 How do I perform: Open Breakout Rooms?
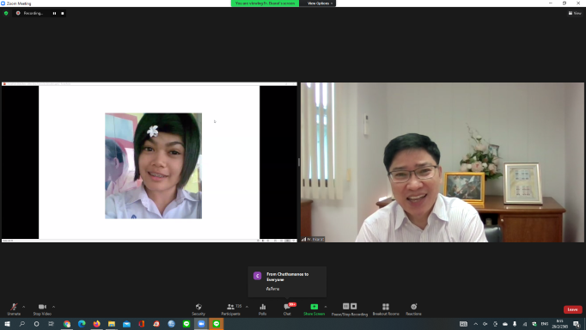click(386, 309)
